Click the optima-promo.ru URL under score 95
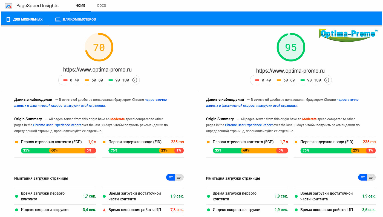The width and height of the screenshot is (383, 217). (290, 71)
